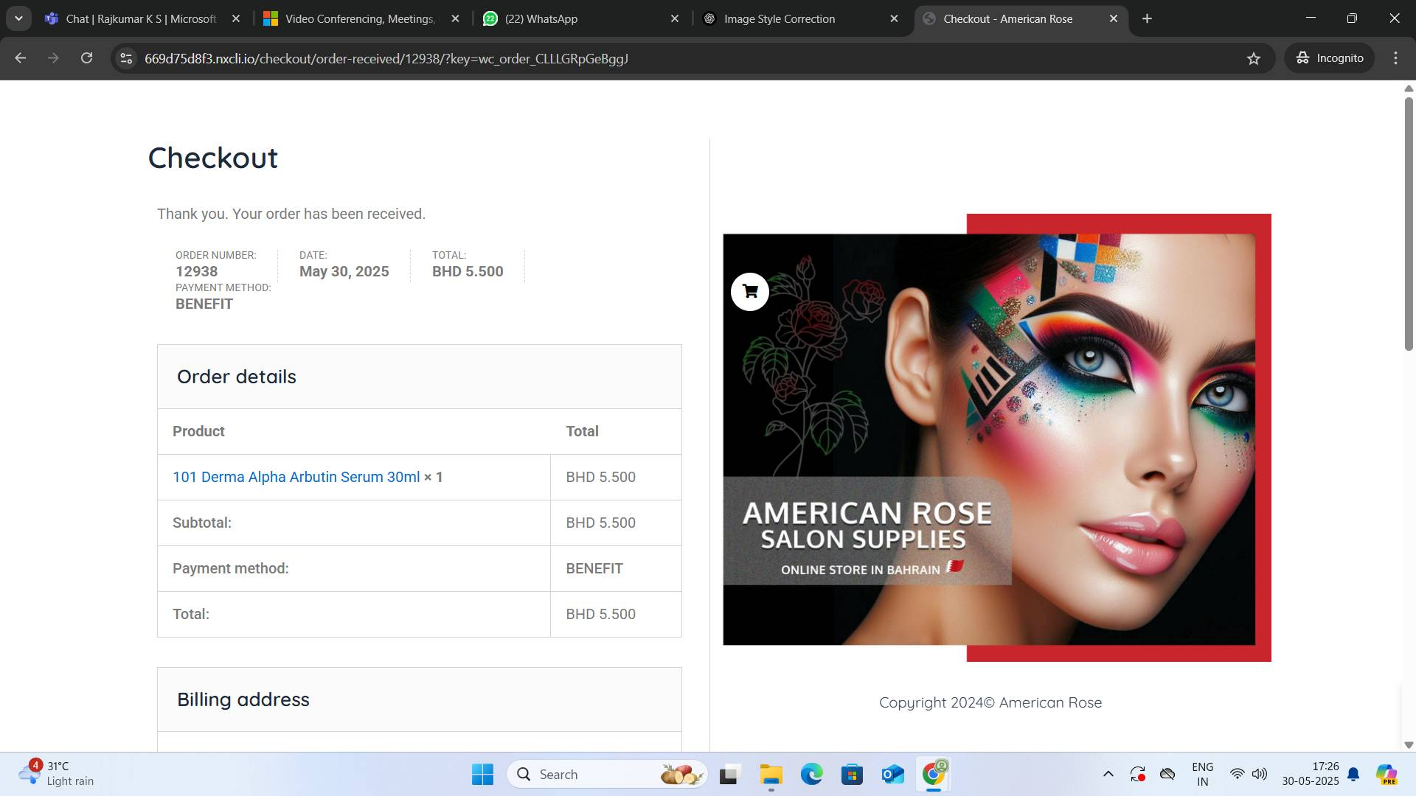The width and height of the screenshot is (1416, 796).
Task: Click the sync status tray icon
Action: tap(1138, 774)
